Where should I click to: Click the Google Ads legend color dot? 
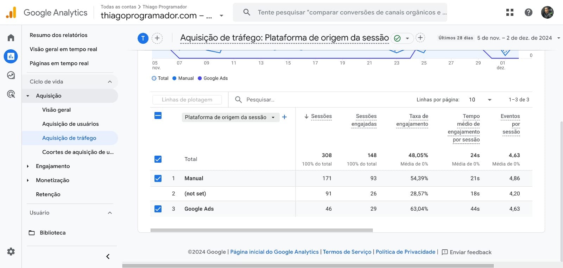(200, 78)
